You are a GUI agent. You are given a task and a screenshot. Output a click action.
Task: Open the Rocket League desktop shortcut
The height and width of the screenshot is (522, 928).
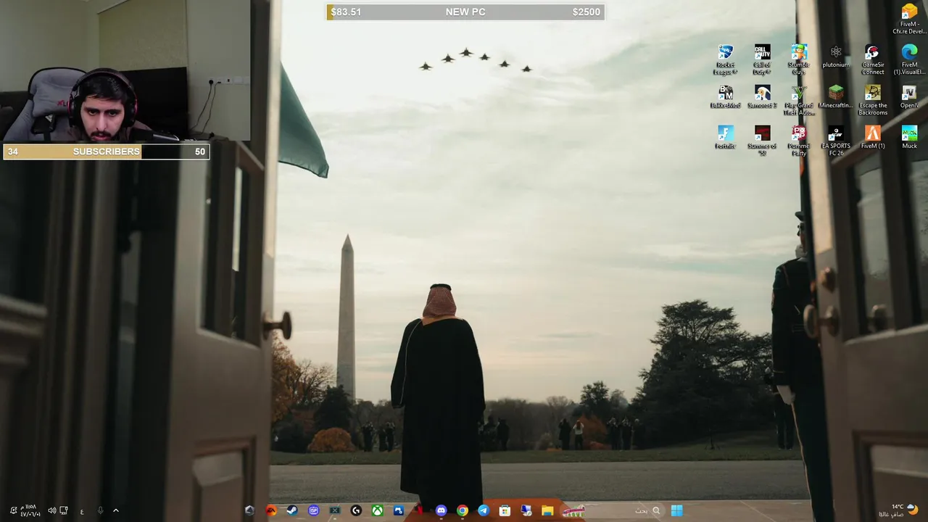(x=725, y=59)
